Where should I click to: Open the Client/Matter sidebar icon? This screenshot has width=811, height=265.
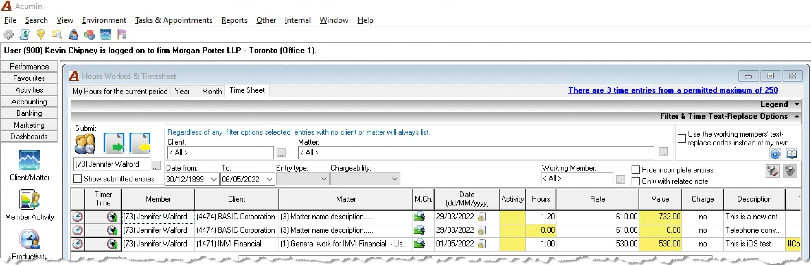point(29,160)
